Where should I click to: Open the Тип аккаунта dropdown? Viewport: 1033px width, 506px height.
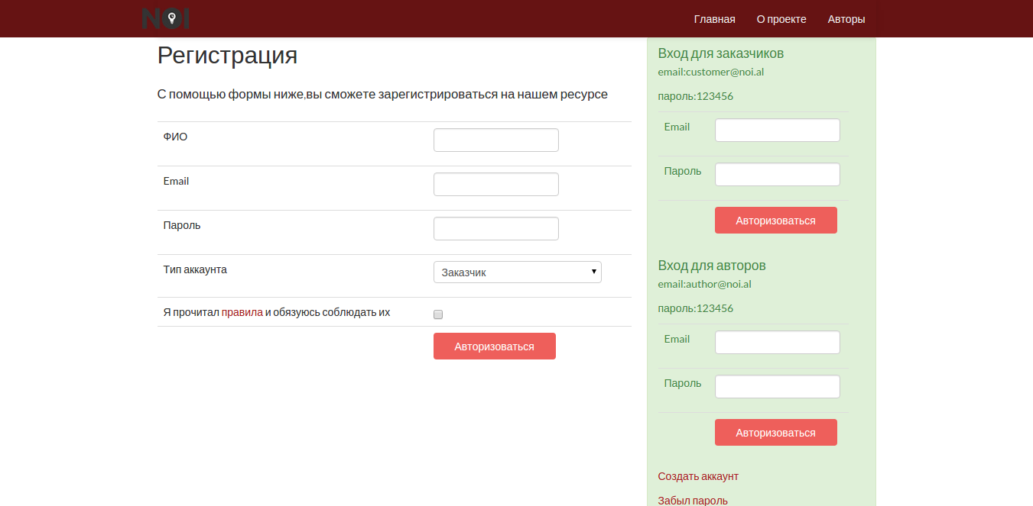click(x=518, y=272)
